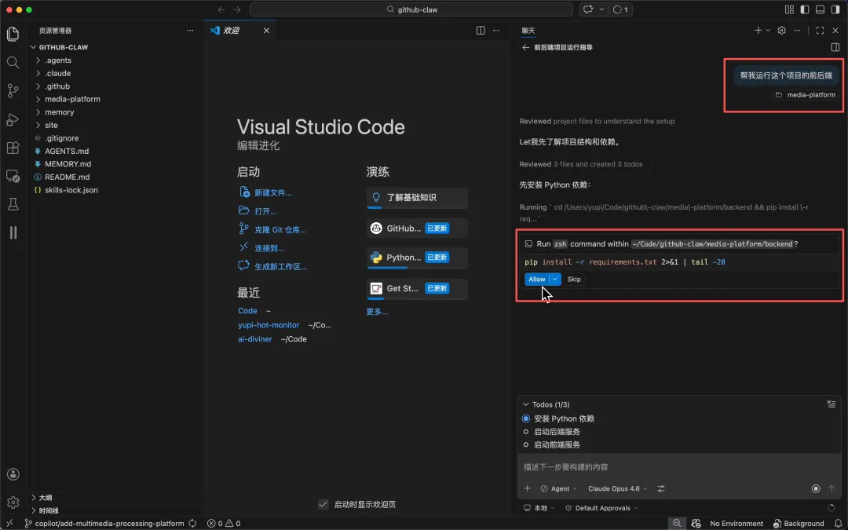This screenshot has height=530, width=848.
Task: Open Run and Debug view
Action: pos(13,120)
